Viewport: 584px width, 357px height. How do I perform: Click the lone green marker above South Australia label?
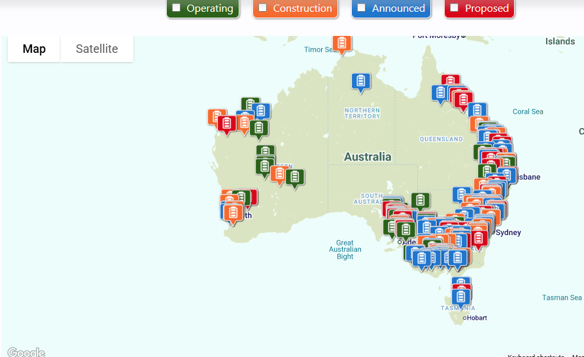pos(421,200)
